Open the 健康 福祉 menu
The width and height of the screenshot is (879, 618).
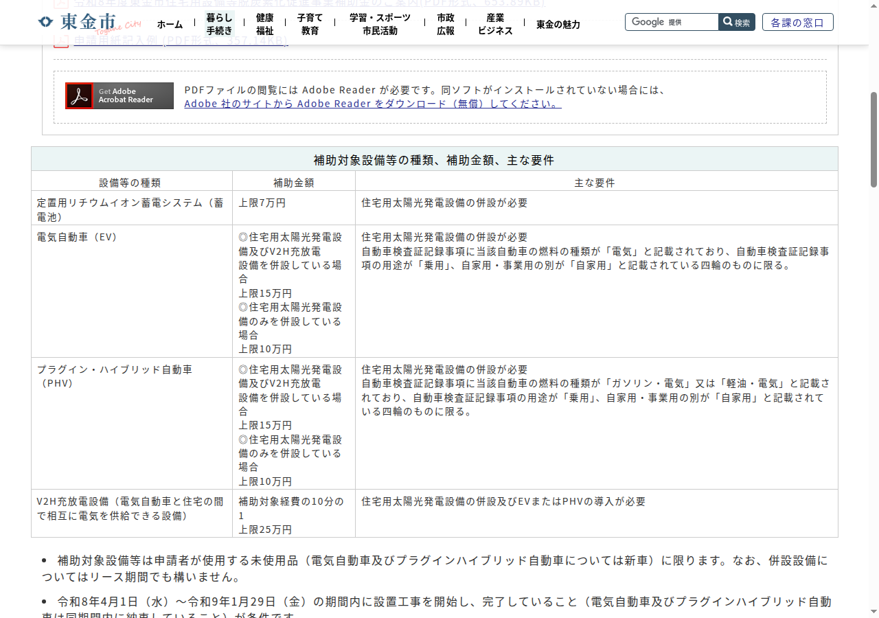pos(264,24)
